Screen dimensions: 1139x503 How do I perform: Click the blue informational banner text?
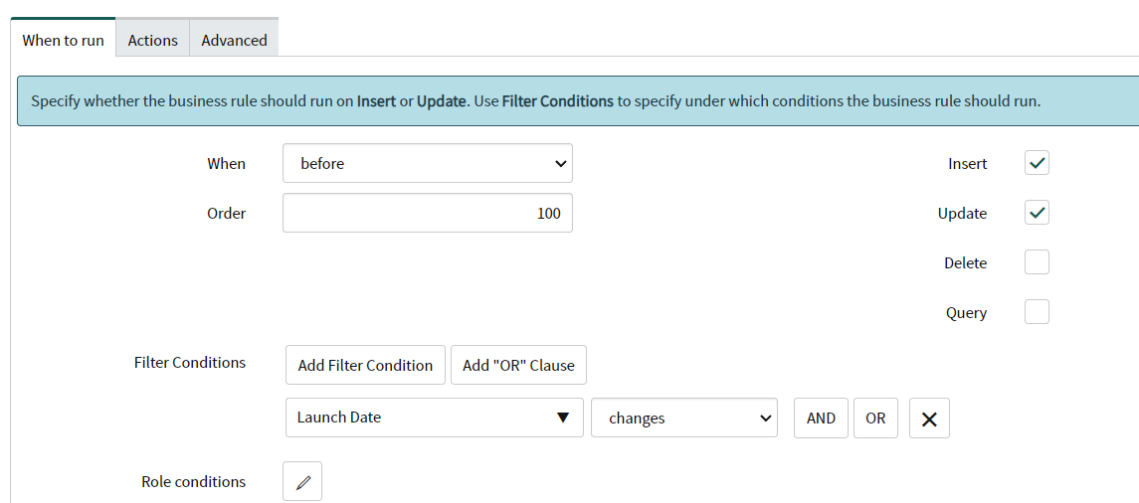(535, 101)
